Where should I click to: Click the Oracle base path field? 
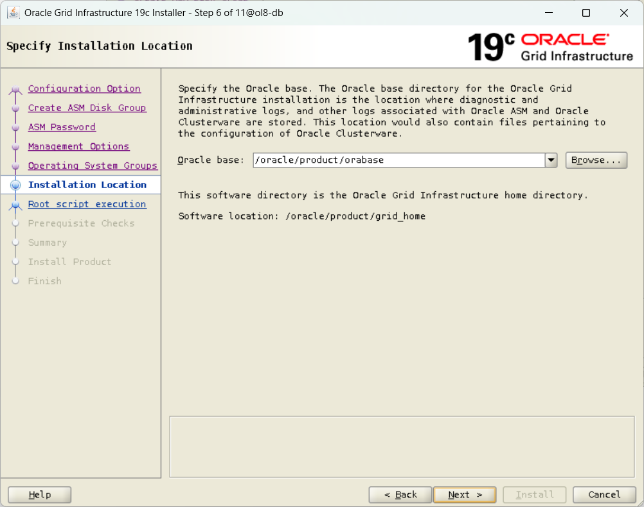point(398,160)
